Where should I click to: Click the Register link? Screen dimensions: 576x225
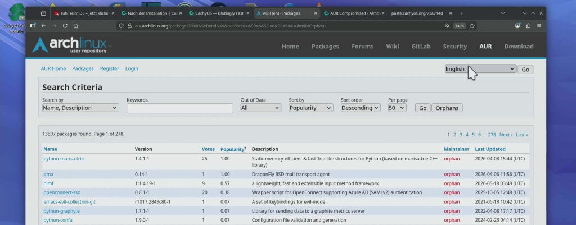(110, 68)
